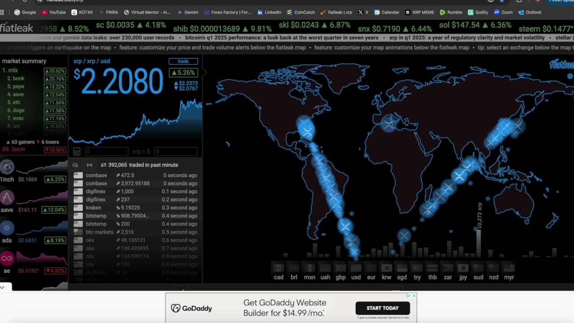Click the globe icon beside the map
The image size is (574, 323).
tap(570, 76)
